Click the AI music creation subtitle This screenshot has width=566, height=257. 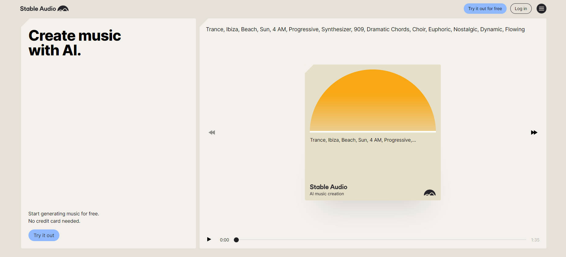point(327,194)
